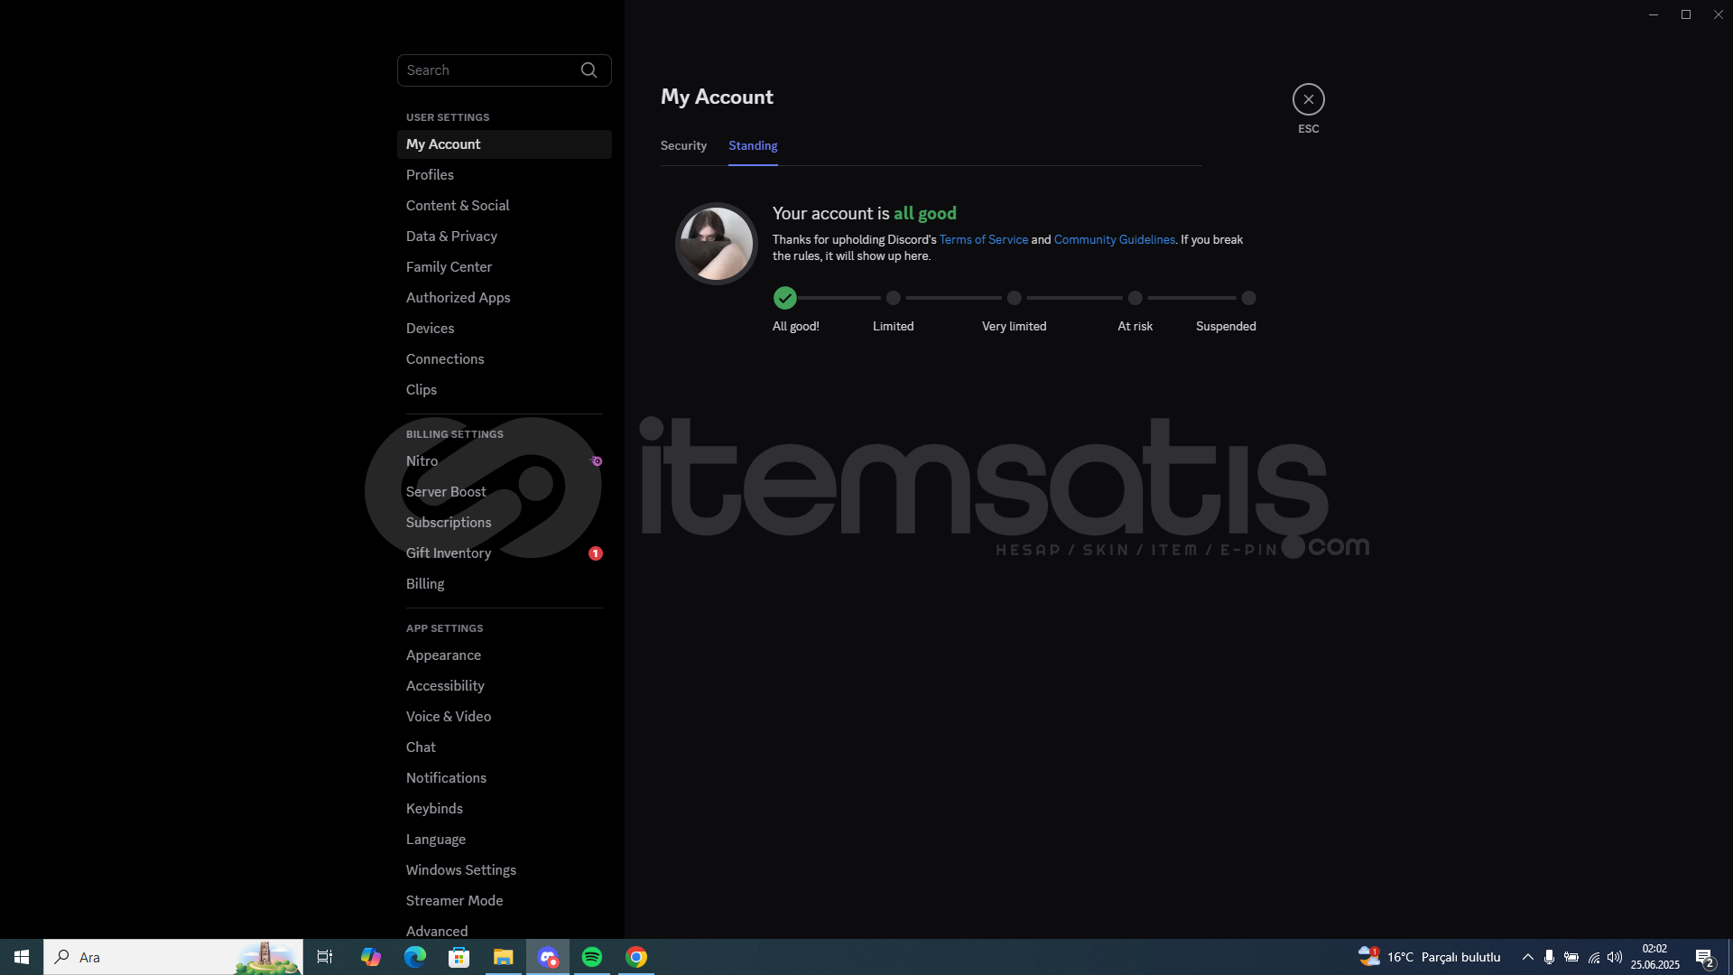Go to Data & Privacy settings
1733x975 pixels.
(x=504, y=237)
